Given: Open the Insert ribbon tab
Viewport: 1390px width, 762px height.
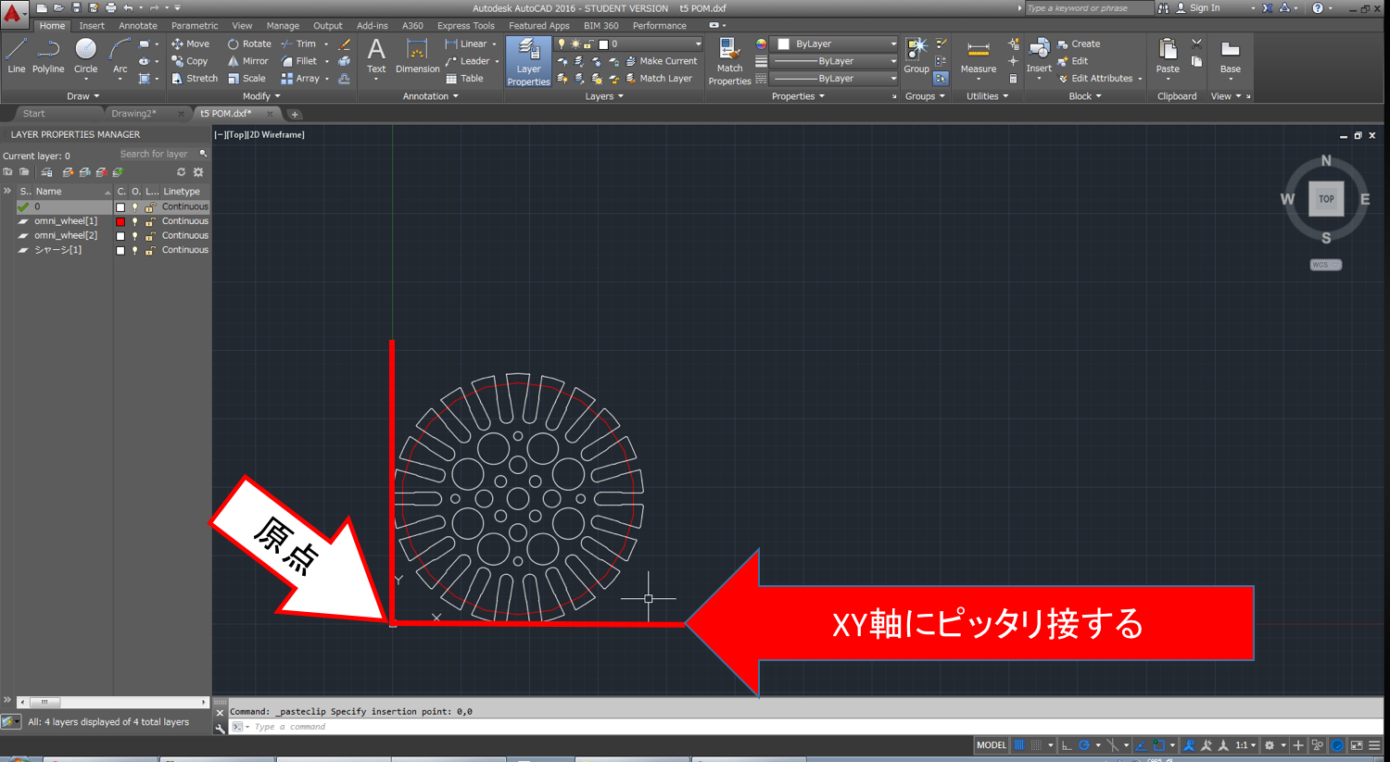Looking at the screenshot, I should (x=92, y=26).
